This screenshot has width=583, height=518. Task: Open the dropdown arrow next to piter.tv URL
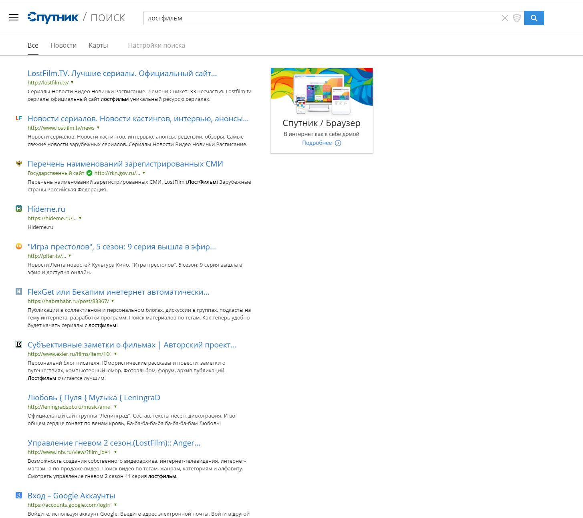pyautogui.click(x=70, y=256)
